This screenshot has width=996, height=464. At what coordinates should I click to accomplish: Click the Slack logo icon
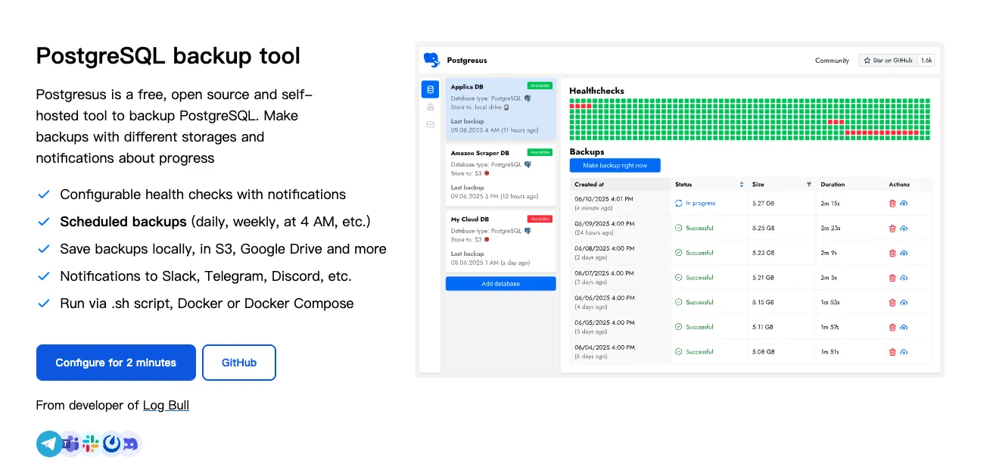click(x=92, y=444)
